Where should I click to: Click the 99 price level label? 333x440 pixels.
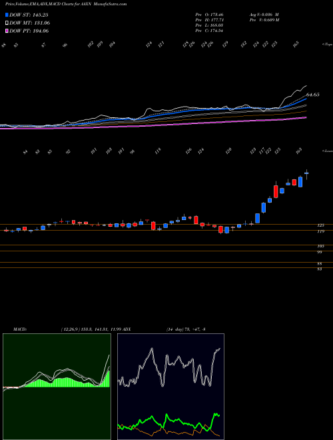point(320,252)
